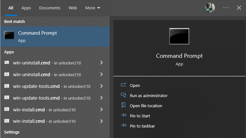Open the three-dot options menu
Screen dimensions: 246x138
(x=226, y=8)
